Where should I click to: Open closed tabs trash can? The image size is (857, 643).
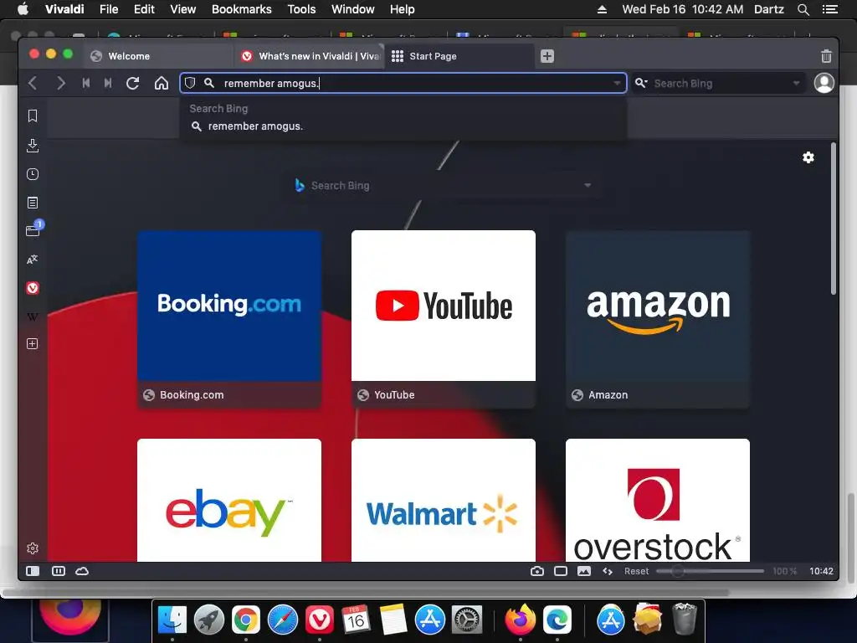pos(826,56)
